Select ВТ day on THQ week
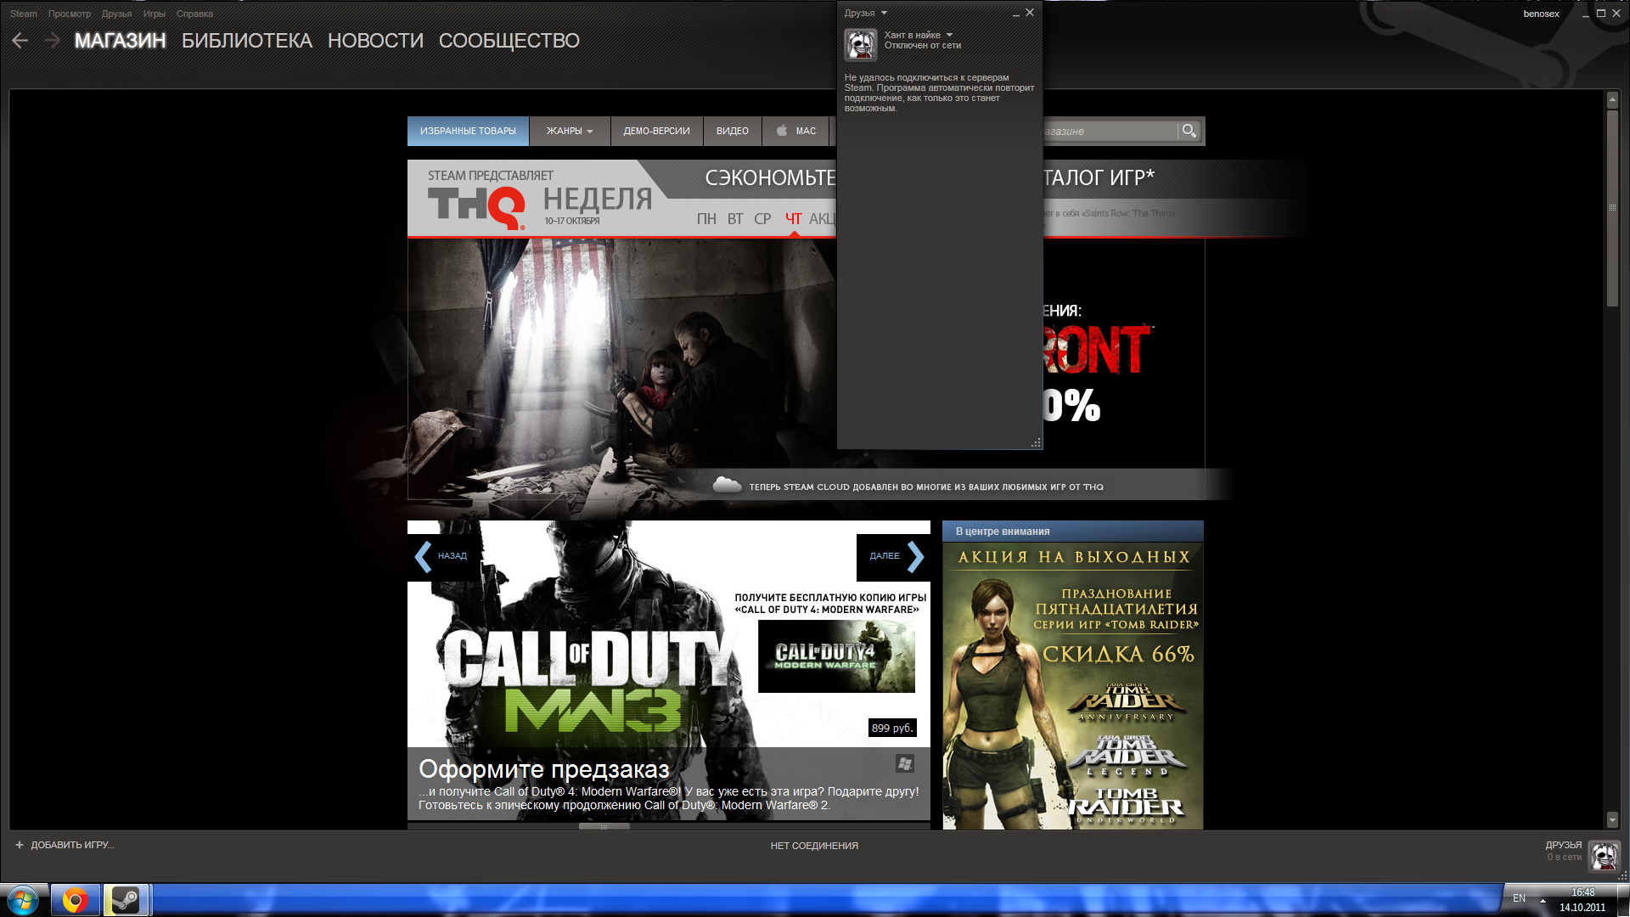This screenshot has width=1630, height=917. pos(735,219)
